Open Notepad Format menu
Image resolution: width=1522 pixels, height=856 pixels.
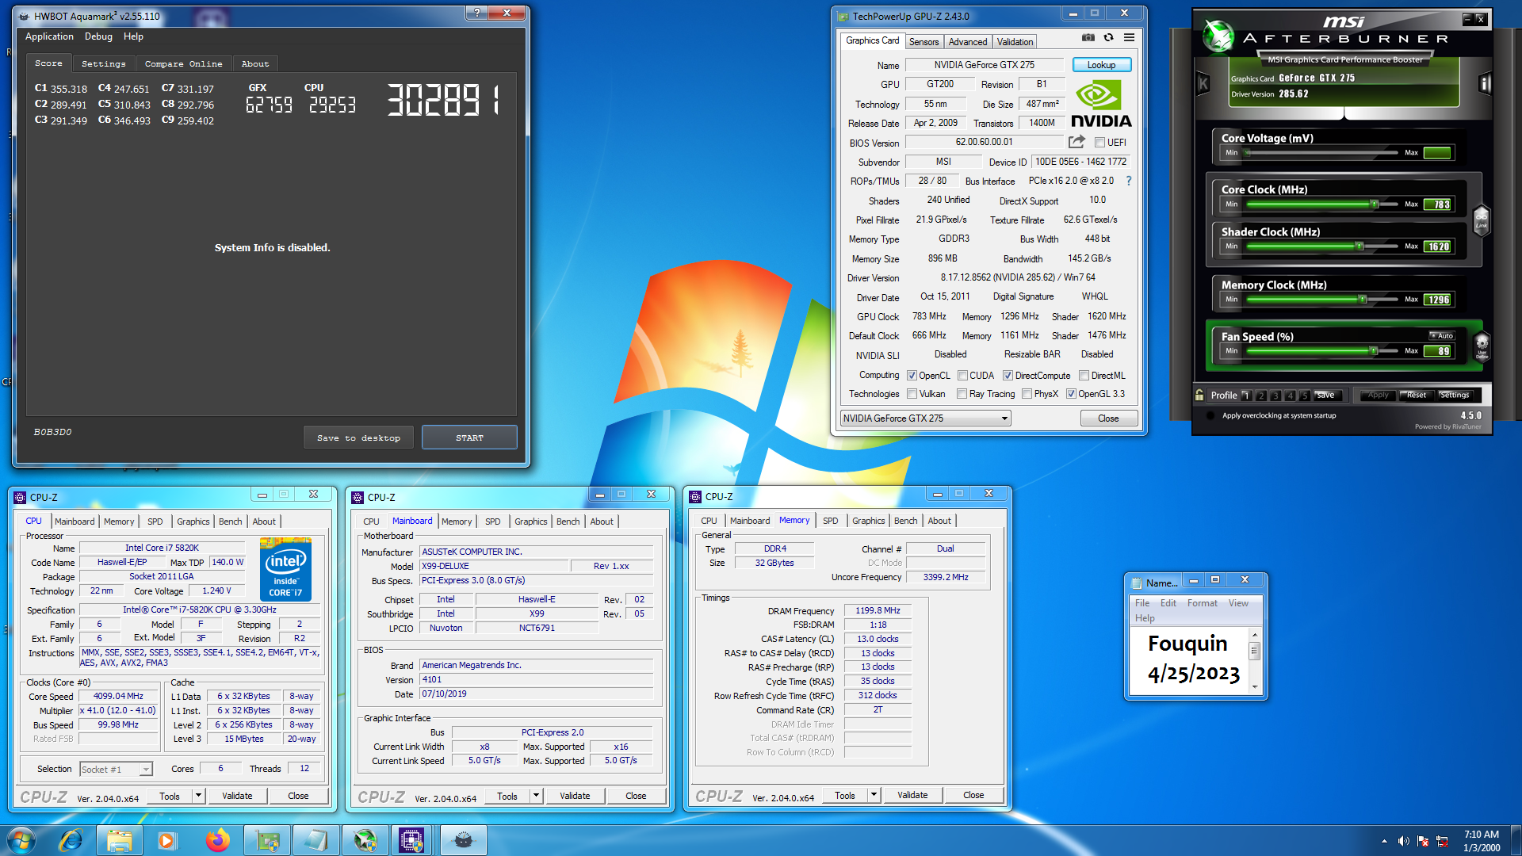[x=1202, y=603]
